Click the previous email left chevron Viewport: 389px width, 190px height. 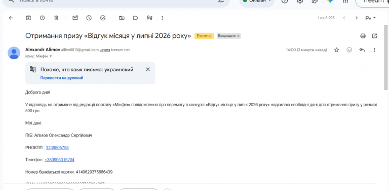tap(344, 18)
